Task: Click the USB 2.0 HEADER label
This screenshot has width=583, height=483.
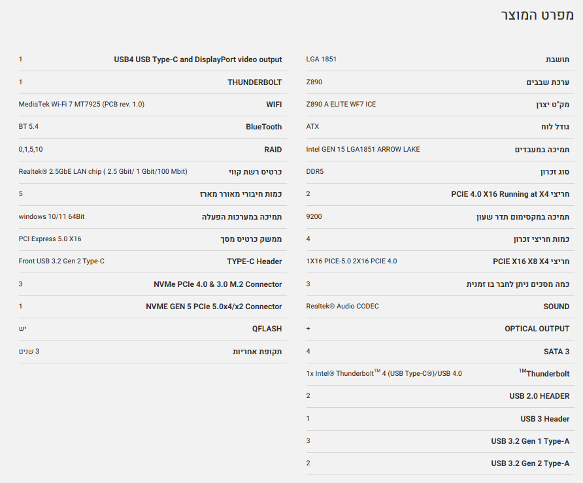Action: pos(539,396)
